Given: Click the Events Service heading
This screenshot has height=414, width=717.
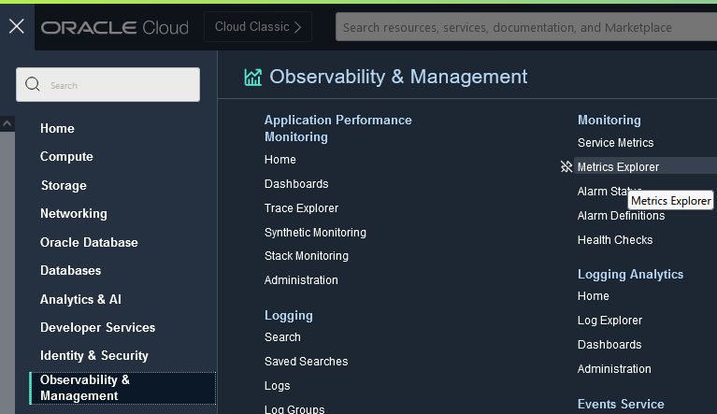Looking at the screenshot, I should point(621,404).
